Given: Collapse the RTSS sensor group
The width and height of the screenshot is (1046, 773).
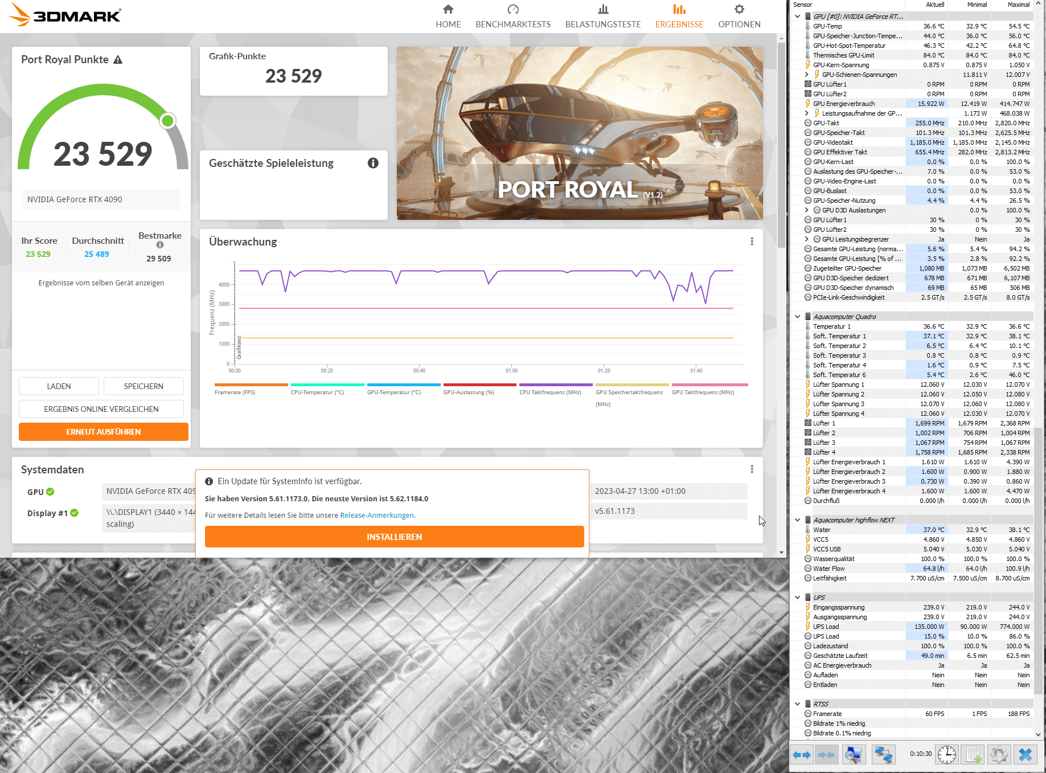Looking at the screenshot, I should click(797, 704).
